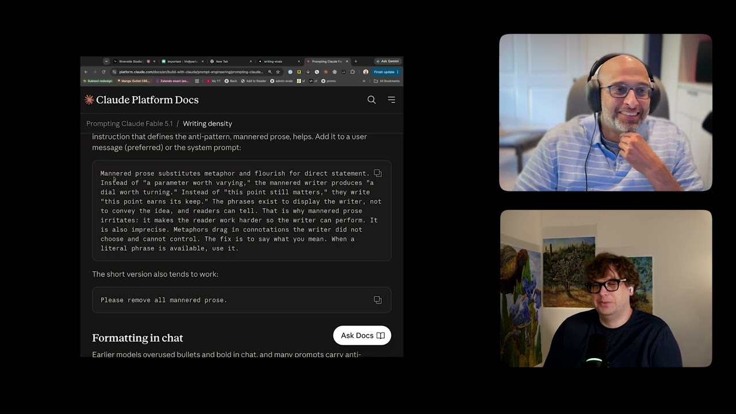The width and height of the screenshot is (736, 414).
Task: Open the 'My YT' bookmark
Action: [x=213, y=81]
